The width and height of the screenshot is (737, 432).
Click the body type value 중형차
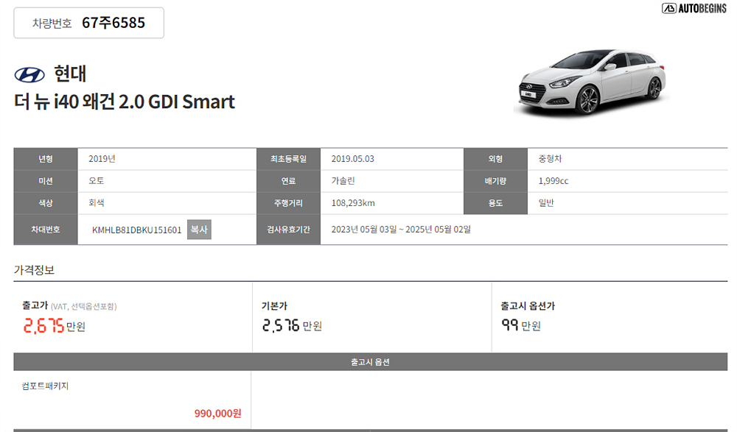[550, 159]
